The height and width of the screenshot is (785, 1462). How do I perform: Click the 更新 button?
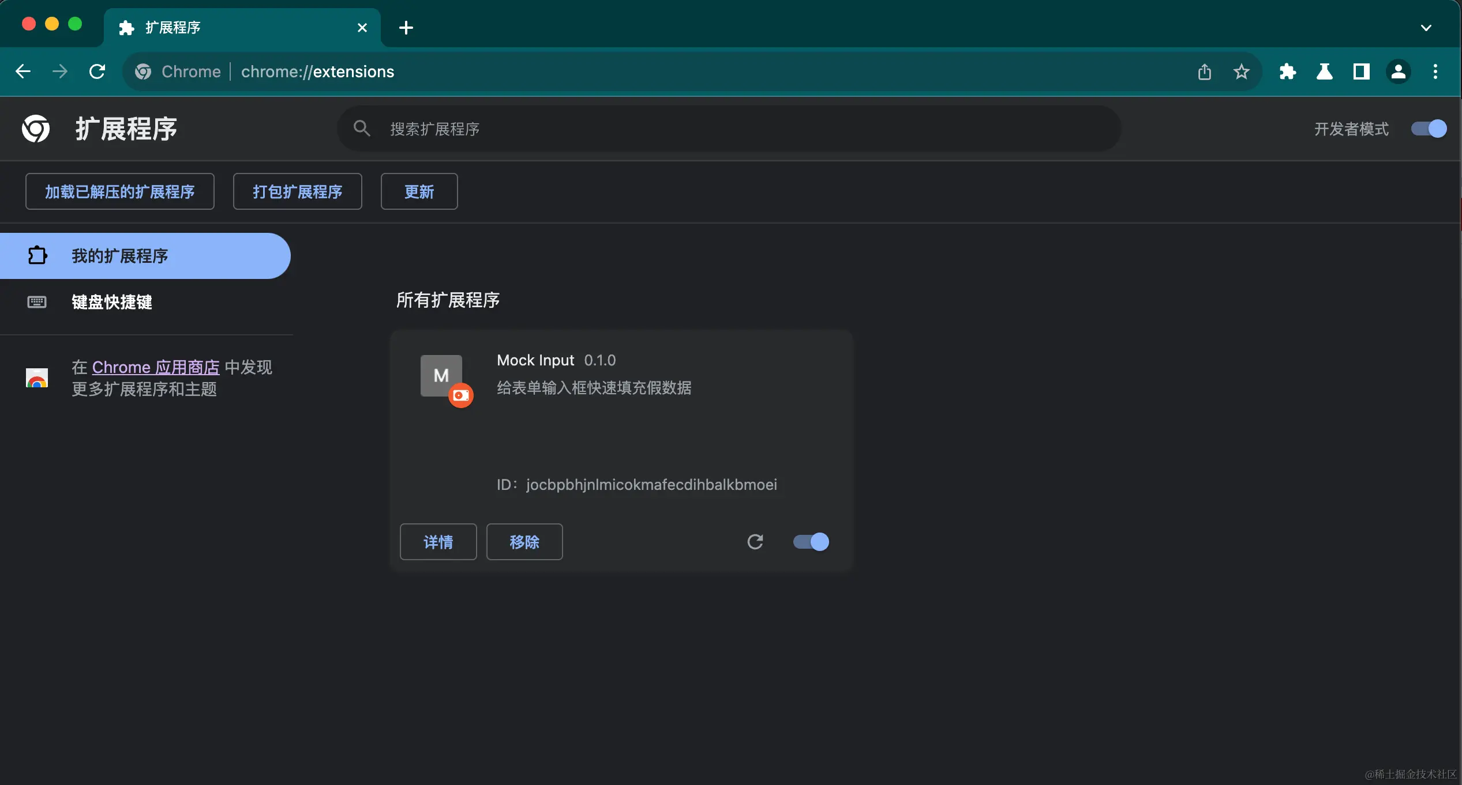point(419,191)
